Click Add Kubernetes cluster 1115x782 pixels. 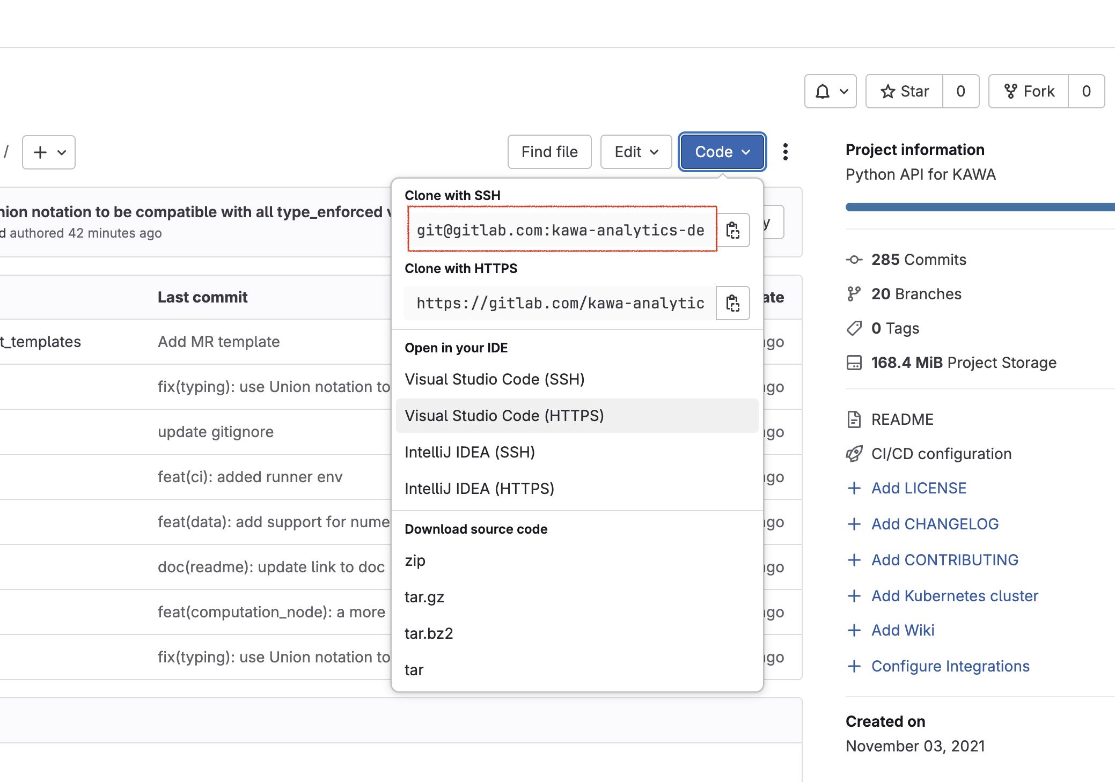point(955,596)
